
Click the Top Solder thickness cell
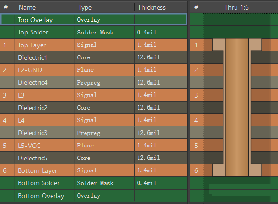pyautogui.click(x=160, y=33)
